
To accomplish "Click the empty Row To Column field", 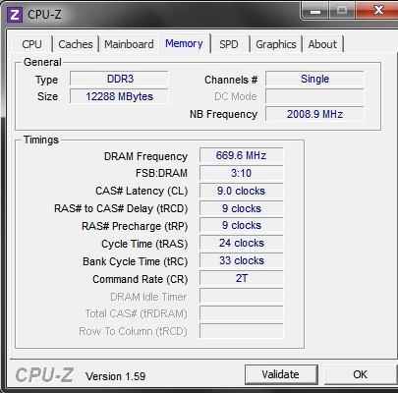I will click(x=242, y=331).
